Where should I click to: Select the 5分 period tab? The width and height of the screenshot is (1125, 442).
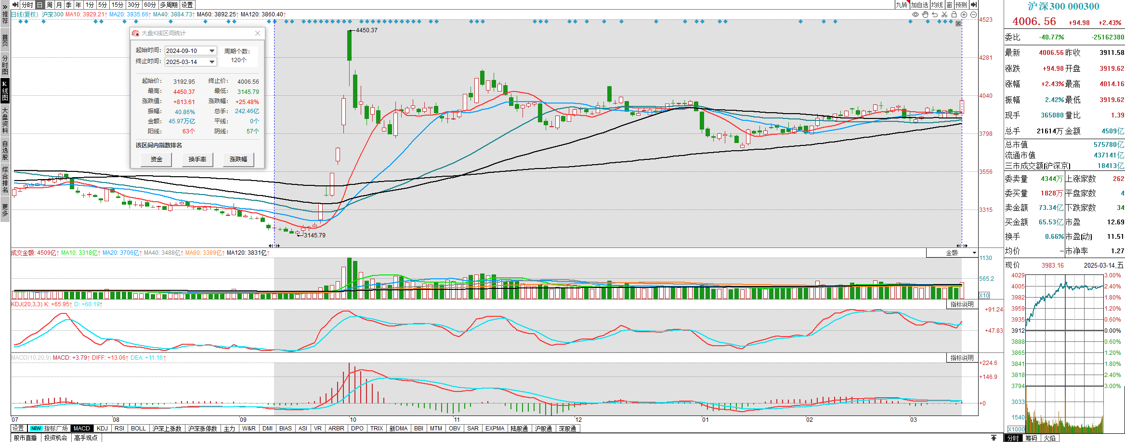[x=103, y=5]
